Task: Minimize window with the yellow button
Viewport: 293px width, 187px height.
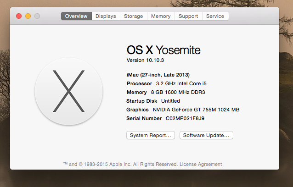Action: pyautogui.click(x=28, y=16)
